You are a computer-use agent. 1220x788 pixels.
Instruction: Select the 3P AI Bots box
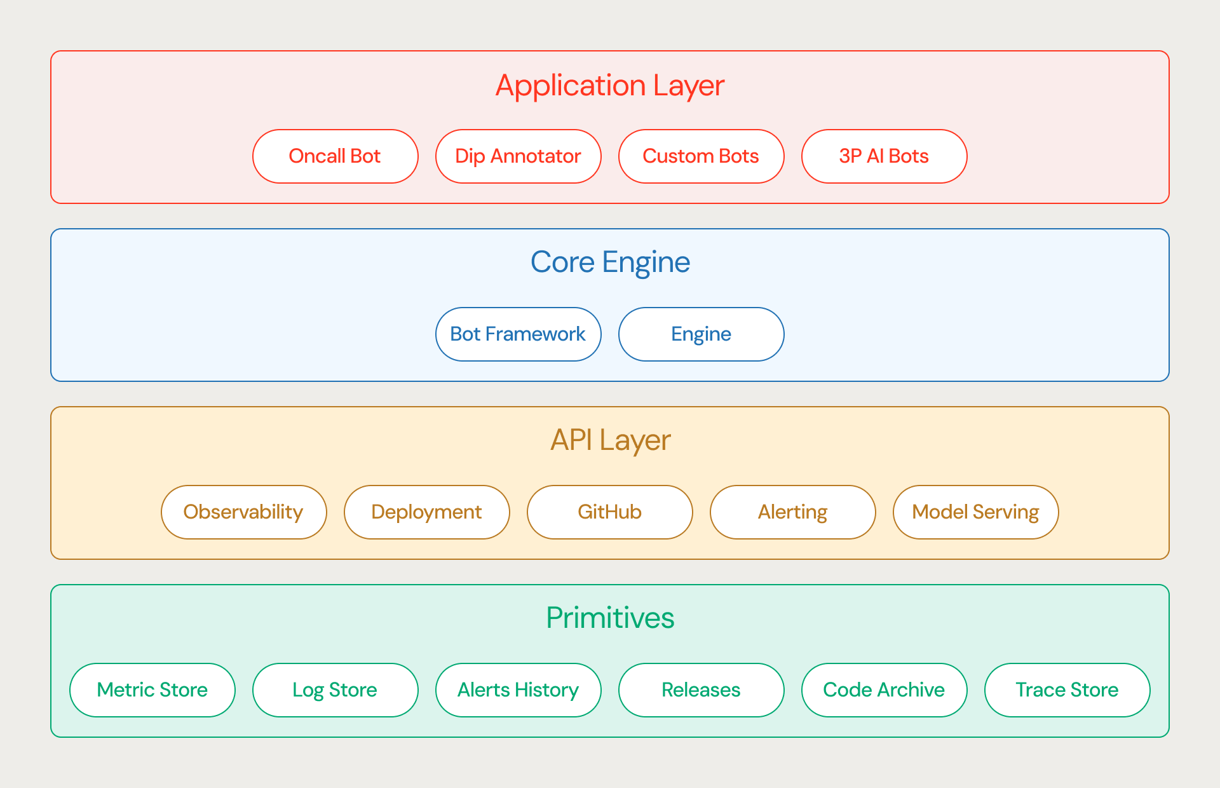pos(884,156)
